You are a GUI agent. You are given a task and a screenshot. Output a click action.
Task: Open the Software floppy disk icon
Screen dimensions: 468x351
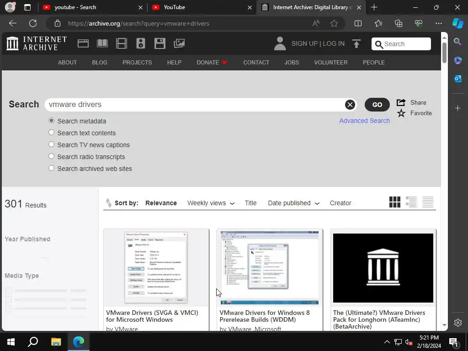click(160, 43)
